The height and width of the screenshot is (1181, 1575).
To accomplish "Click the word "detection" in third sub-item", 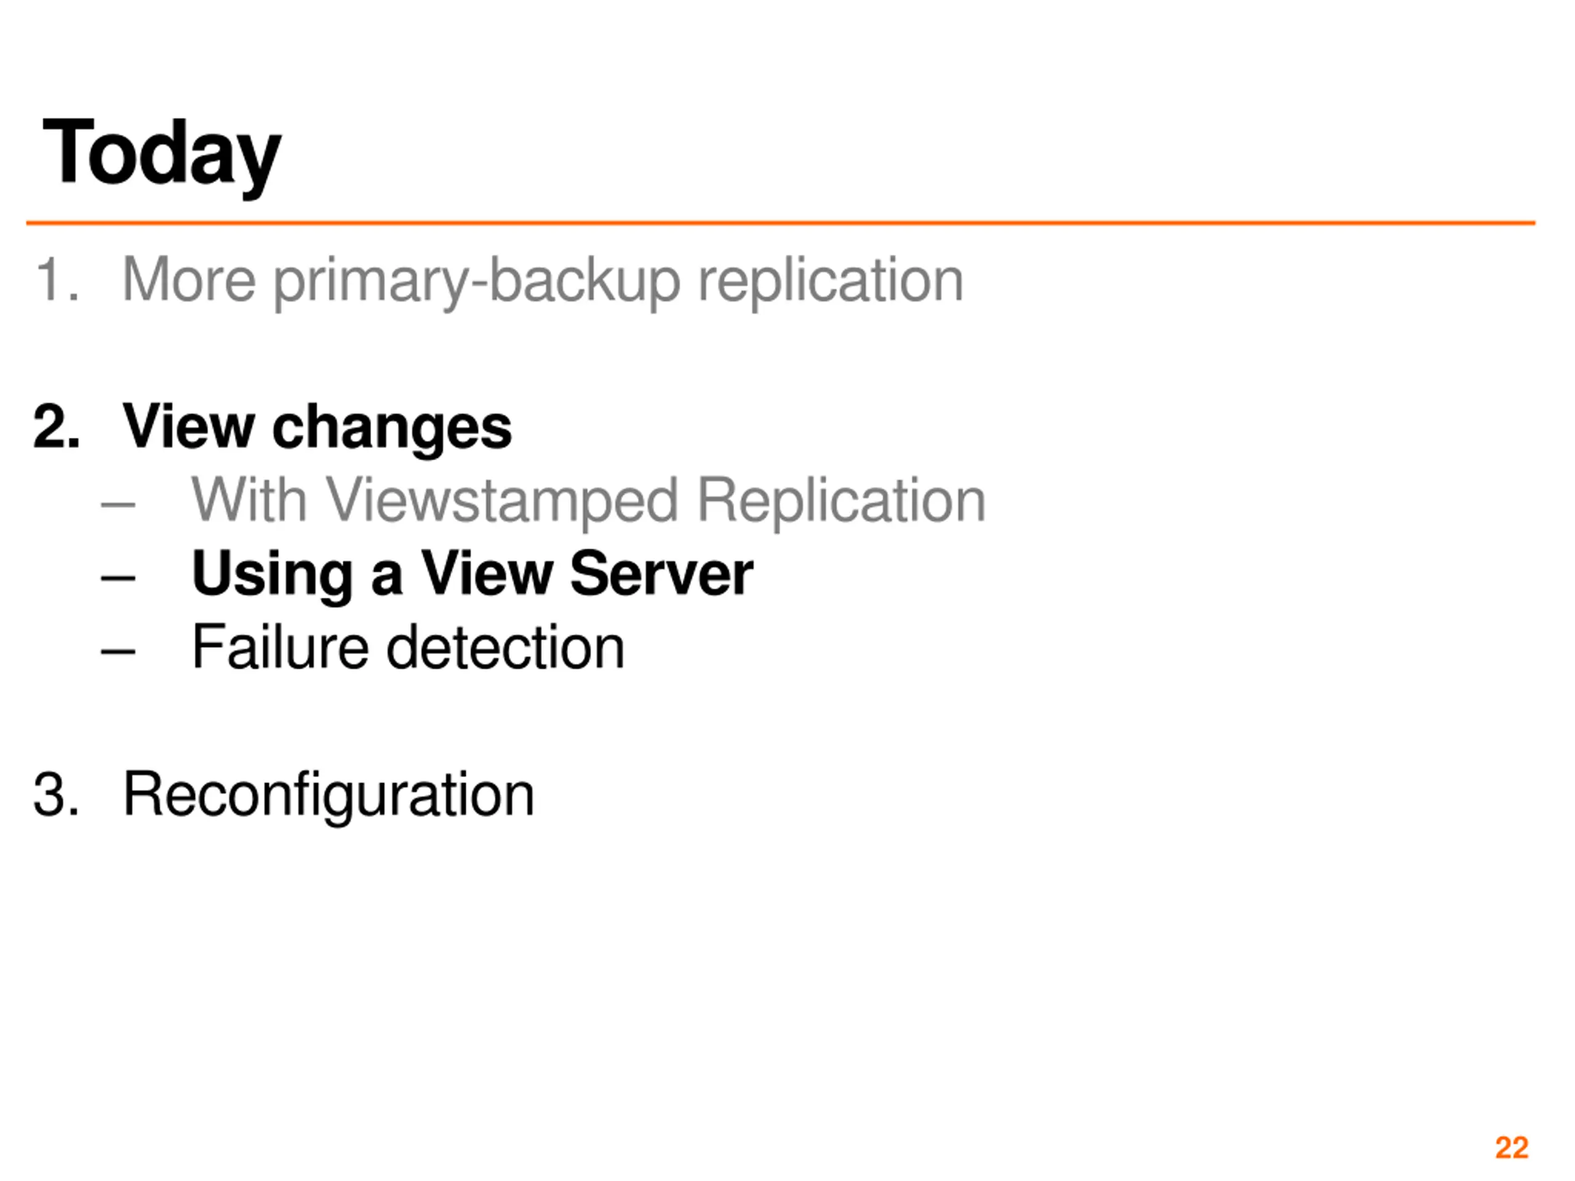I will pos(506,646).
